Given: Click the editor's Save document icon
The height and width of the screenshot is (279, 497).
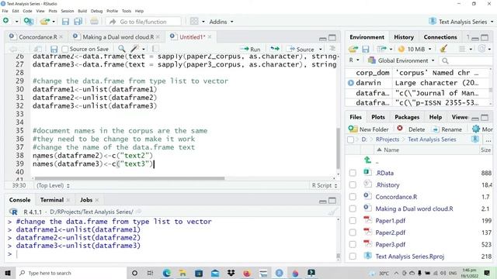Looking at the screenshot, I should (x=54, y=49).
